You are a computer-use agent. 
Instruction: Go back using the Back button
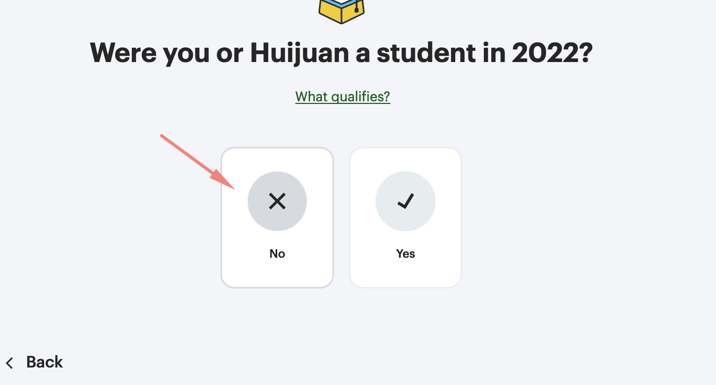pos(35,362)
